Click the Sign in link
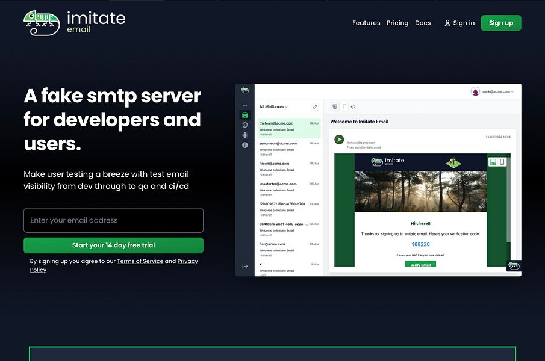The image size is (545, 361). (x=459, y=23)
